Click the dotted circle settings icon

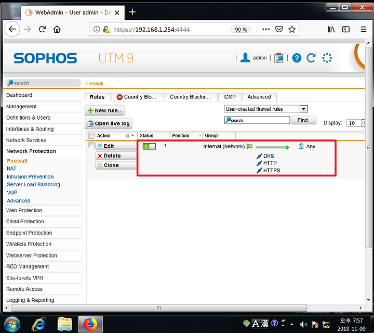pos(327,58)
